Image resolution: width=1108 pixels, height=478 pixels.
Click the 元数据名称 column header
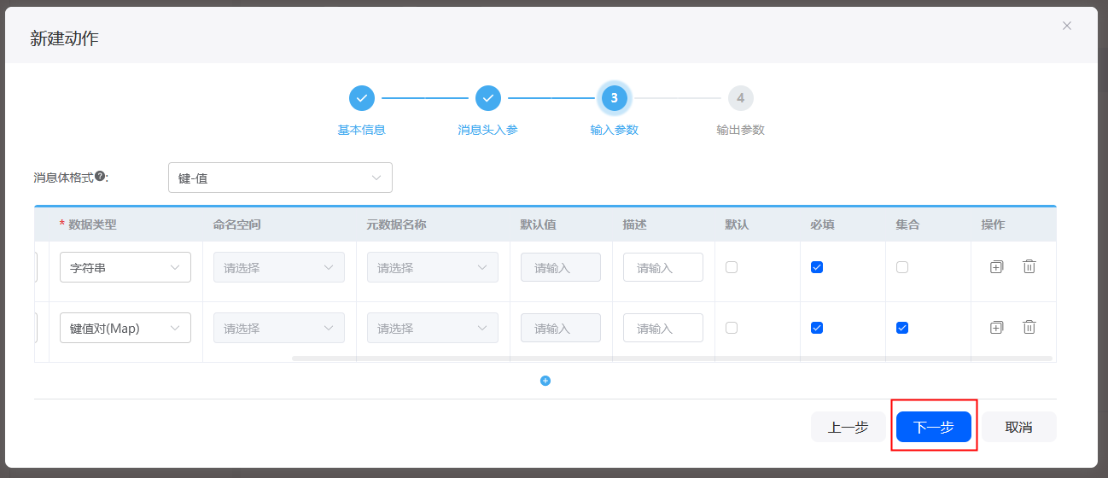point(397,224)
